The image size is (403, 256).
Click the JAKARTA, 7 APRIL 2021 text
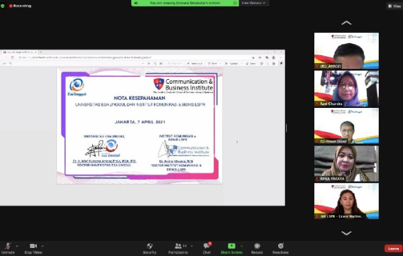140,122
